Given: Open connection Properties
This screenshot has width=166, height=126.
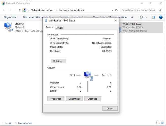Looking at the screenshot, I should pyautogui.click(x=56, y=99).
